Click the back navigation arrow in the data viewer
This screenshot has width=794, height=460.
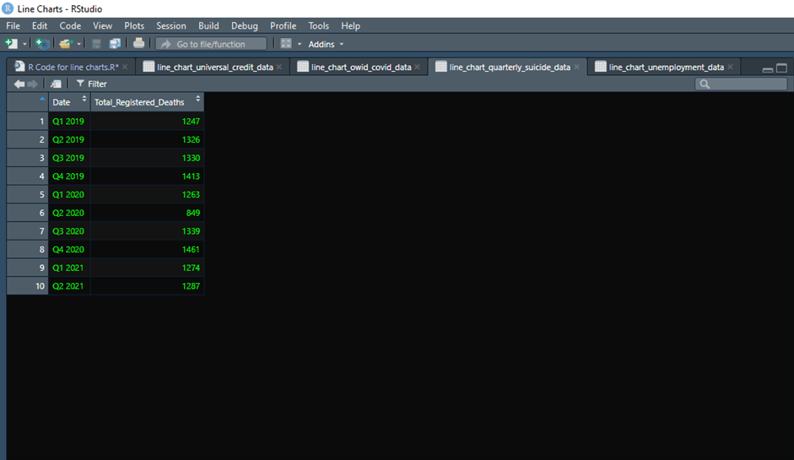19,84
